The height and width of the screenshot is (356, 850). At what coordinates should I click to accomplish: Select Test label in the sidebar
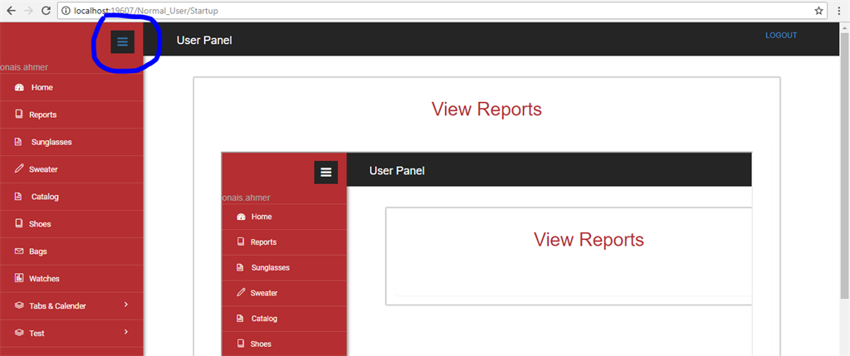[37, 333]
